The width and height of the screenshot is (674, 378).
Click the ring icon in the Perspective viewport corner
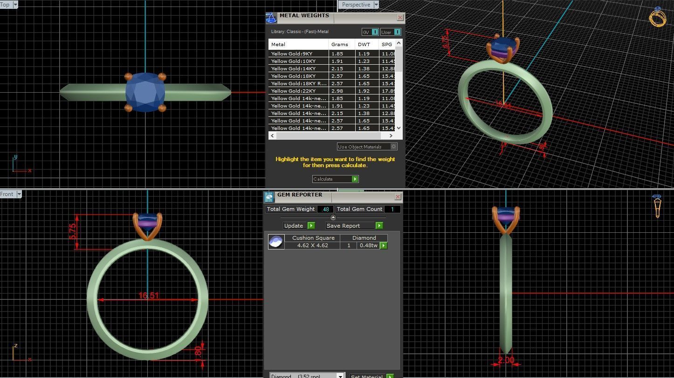658,17
